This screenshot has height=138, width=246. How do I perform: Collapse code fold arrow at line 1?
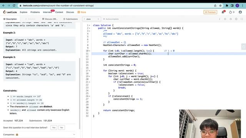pos(90,25)
